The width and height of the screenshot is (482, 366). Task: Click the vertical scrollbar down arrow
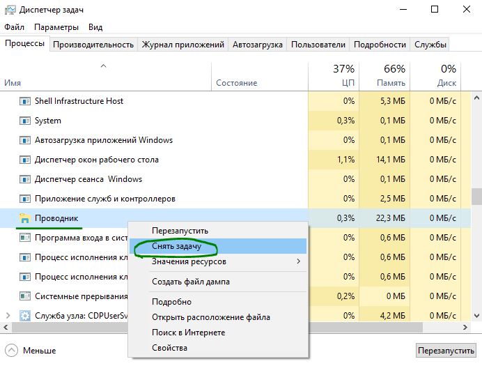tap(476, 316)
